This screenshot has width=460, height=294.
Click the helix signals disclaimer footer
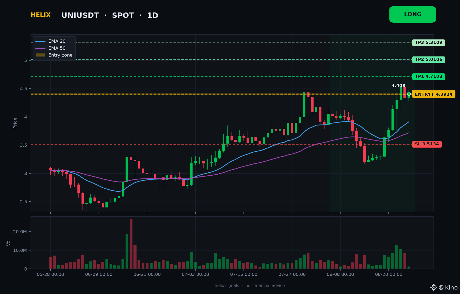click(x=250, y=286)
